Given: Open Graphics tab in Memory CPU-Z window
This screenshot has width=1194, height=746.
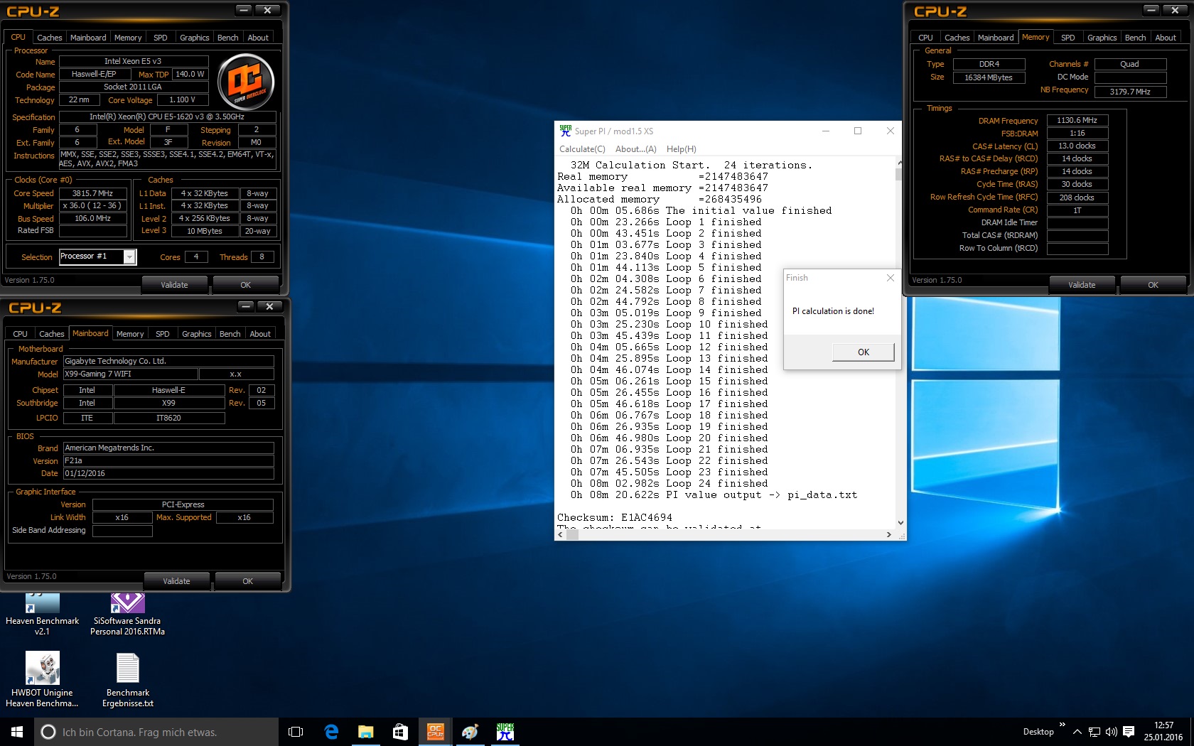Looking at the screenshot, I should point(1102,38).
